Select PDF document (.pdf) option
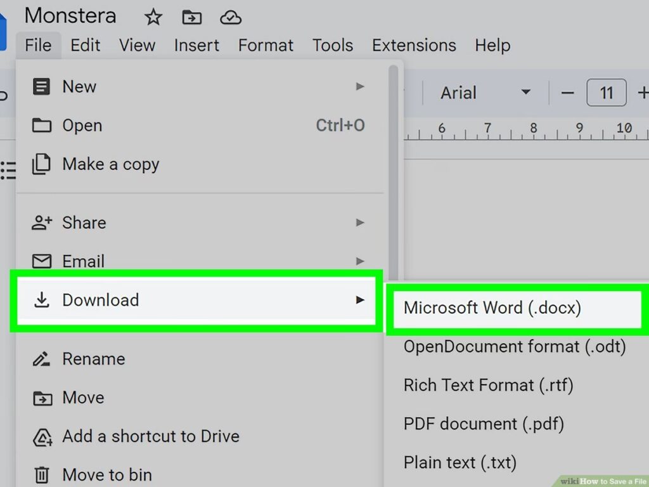 [484, 424]
